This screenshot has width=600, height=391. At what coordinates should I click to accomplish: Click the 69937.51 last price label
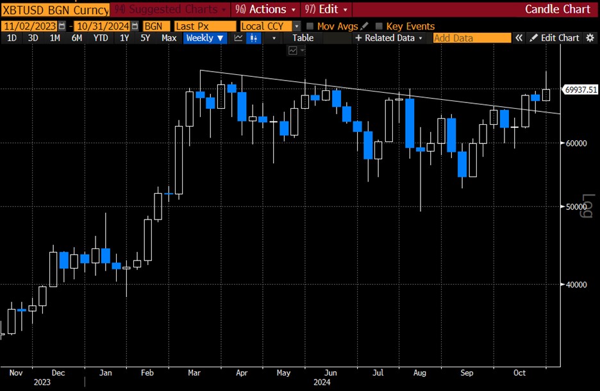581,90
